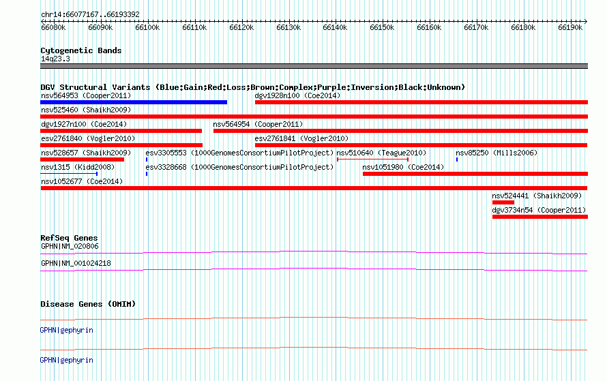Viewport: 607px width, 381px height.
Task: Click the 66180k ruler tick label
Action: coord(523,27)
